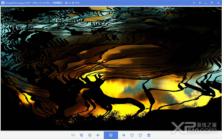222x139 pixels.
Task: Close the image viewer window
Action: coord(218,3)
